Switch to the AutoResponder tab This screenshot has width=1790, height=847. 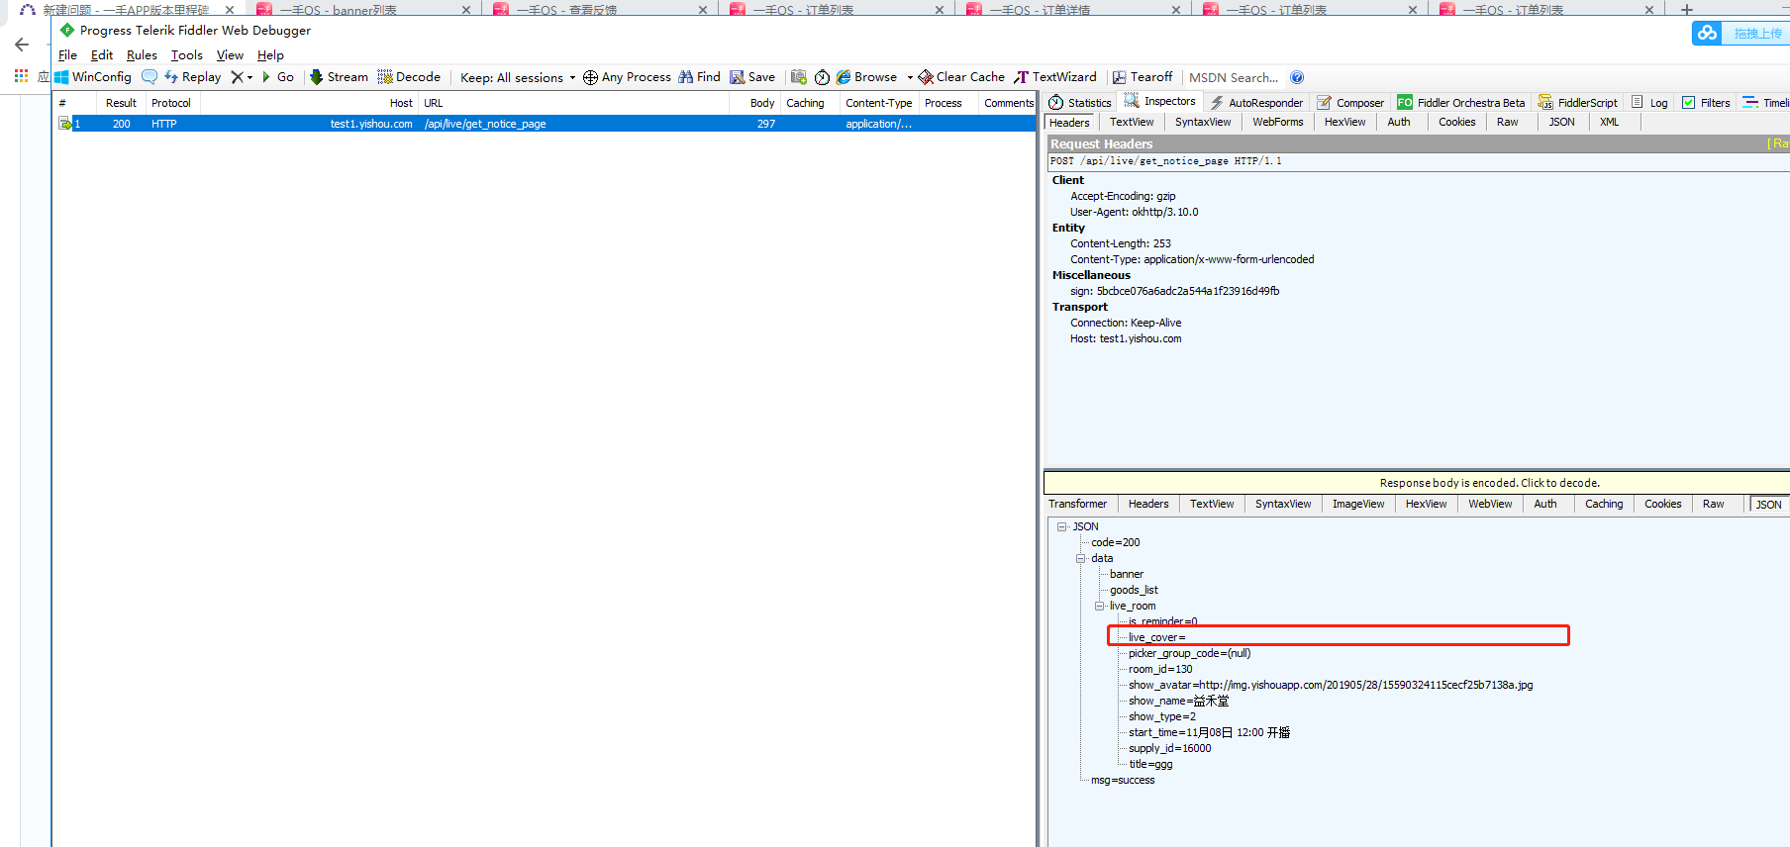pos(1256,103)
